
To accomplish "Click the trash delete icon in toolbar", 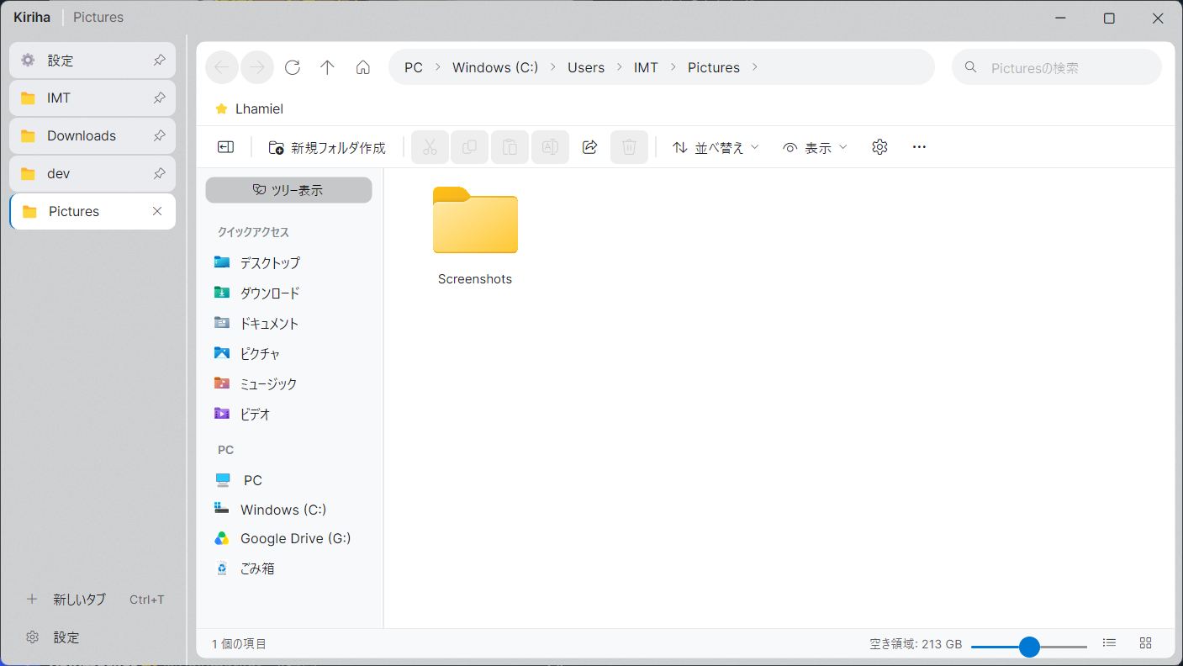I will click(x=629, y=147).
